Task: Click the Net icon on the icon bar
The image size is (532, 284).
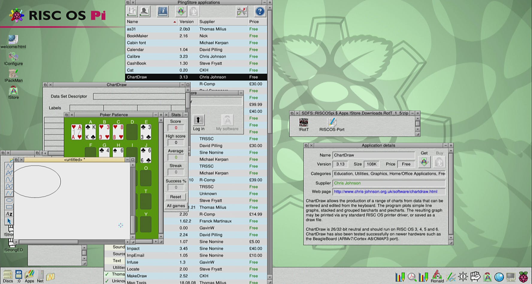Action: tap(40, 276)
